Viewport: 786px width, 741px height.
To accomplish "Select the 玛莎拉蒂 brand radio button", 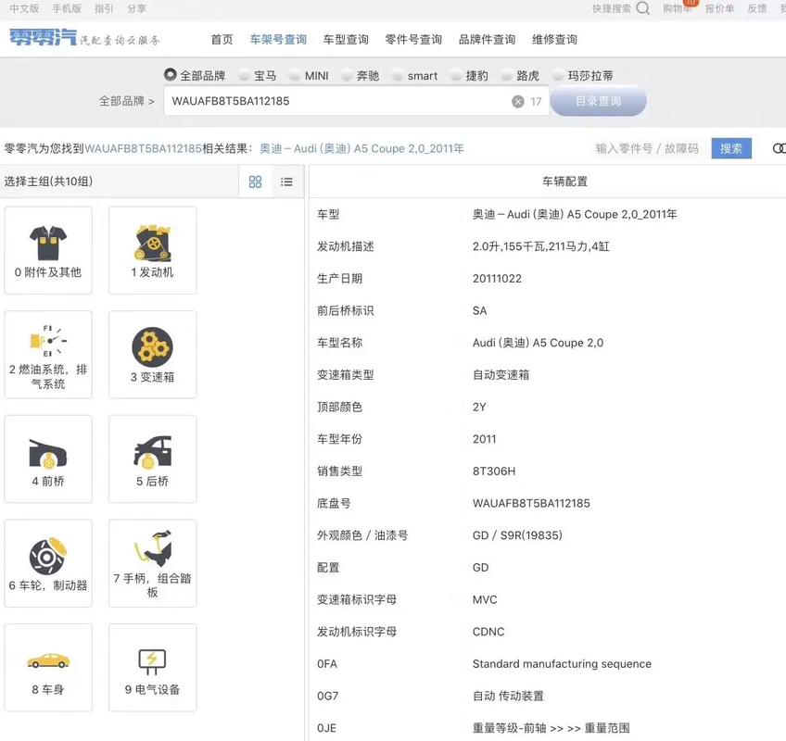I will (x=558, y=76).
